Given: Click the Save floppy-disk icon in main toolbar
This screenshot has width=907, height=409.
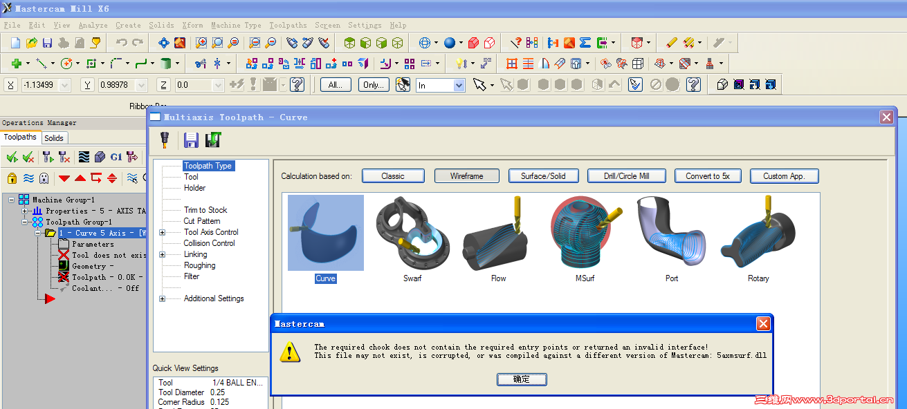Looking at the screenshot, I should [48, 43].
